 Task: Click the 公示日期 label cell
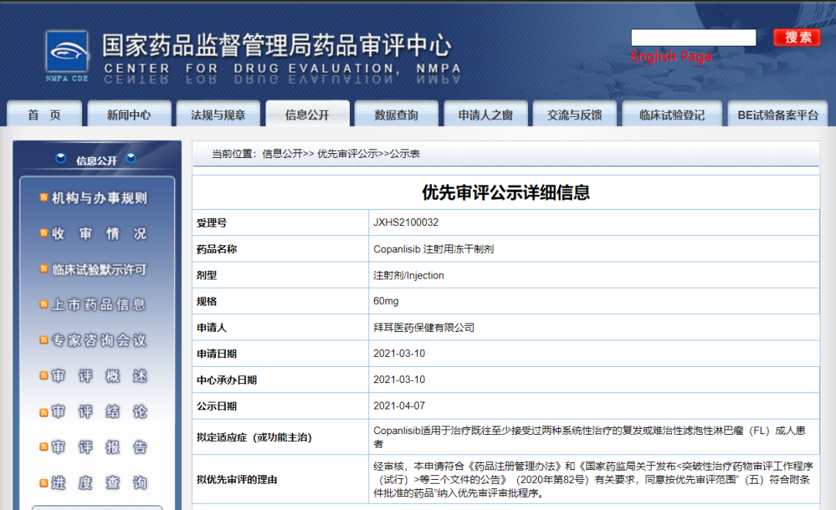280,406
